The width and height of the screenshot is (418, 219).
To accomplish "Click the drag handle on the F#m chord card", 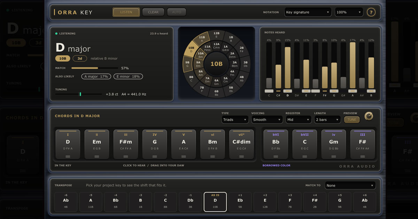I will tap(126, 156).
